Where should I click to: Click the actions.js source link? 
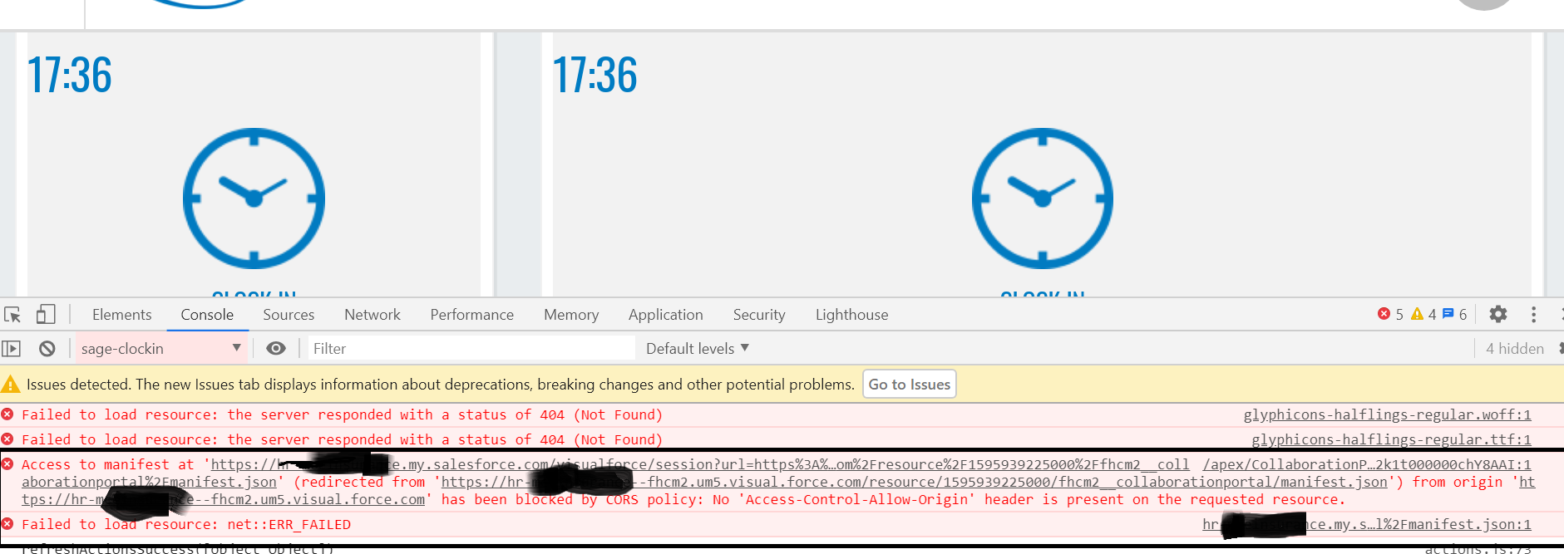point(1478,549)
